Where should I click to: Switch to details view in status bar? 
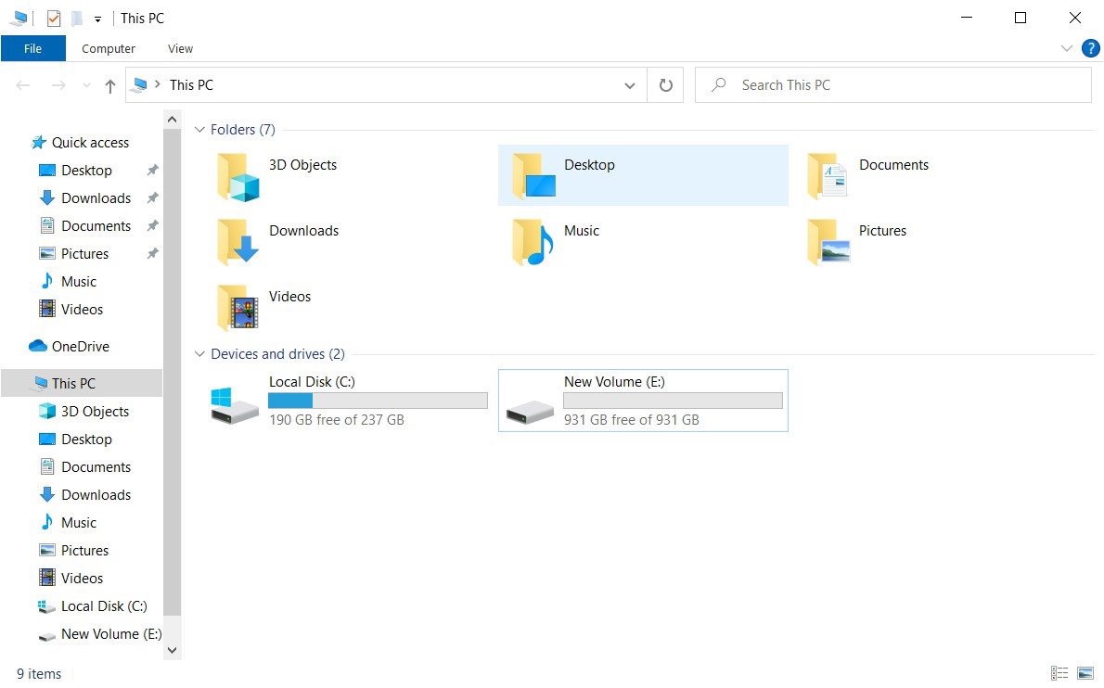coord(1059,673)
